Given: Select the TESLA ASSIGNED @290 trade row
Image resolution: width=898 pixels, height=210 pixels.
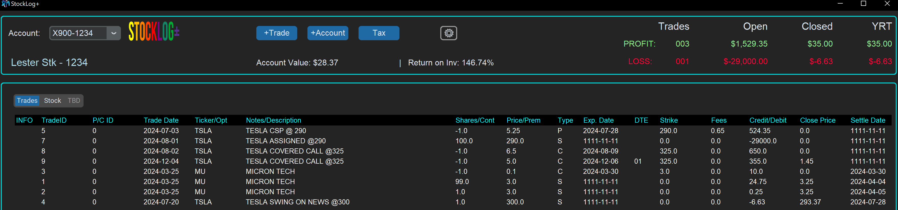Looking at the screenshot, I should click(x=285, y=141).
